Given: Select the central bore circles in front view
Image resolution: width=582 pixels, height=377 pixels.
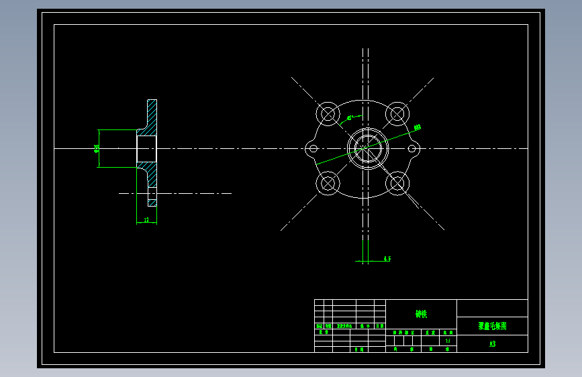Looking at the screenshot, I should (x=368, y=148).
